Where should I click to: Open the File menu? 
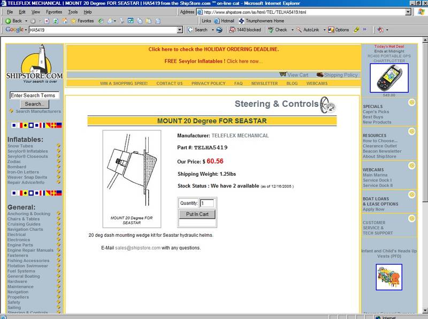[10, 12]
